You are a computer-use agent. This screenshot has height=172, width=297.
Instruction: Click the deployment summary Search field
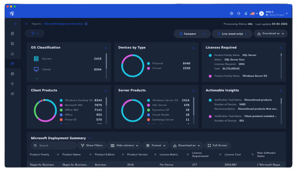point(54,145)
